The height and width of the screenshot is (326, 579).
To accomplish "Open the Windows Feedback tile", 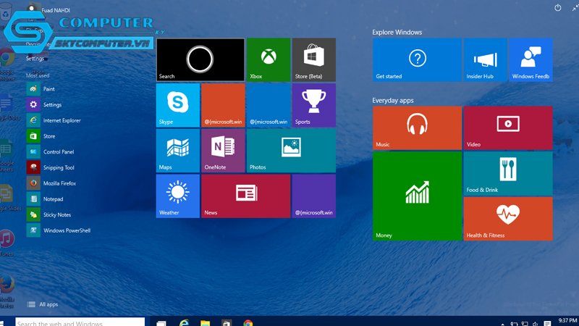I will point(531,59).
